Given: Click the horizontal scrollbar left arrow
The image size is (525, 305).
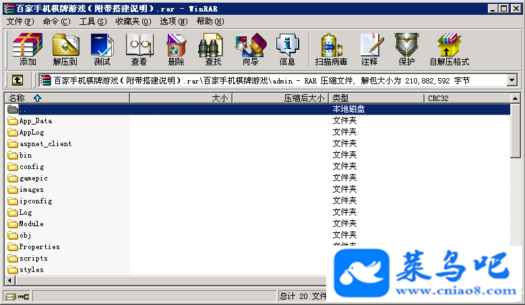Looking at the screenshot, I should 9,280.
